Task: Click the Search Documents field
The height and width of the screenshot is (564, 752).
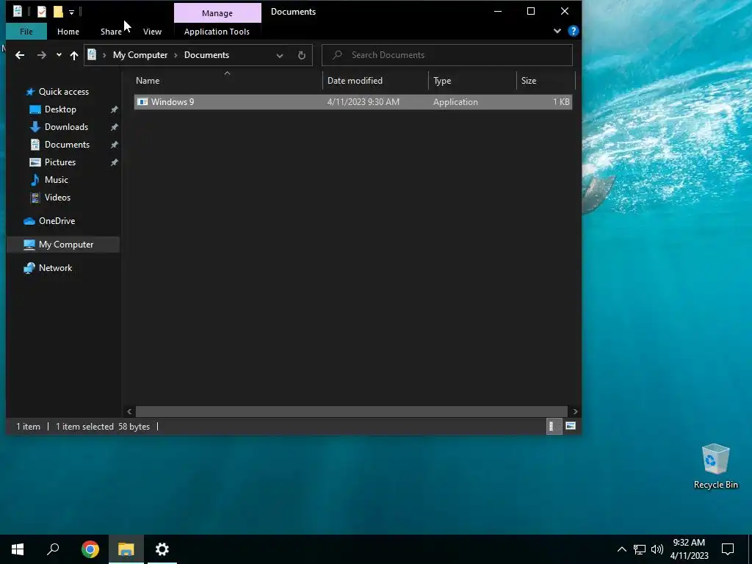Action: point(447,55)
